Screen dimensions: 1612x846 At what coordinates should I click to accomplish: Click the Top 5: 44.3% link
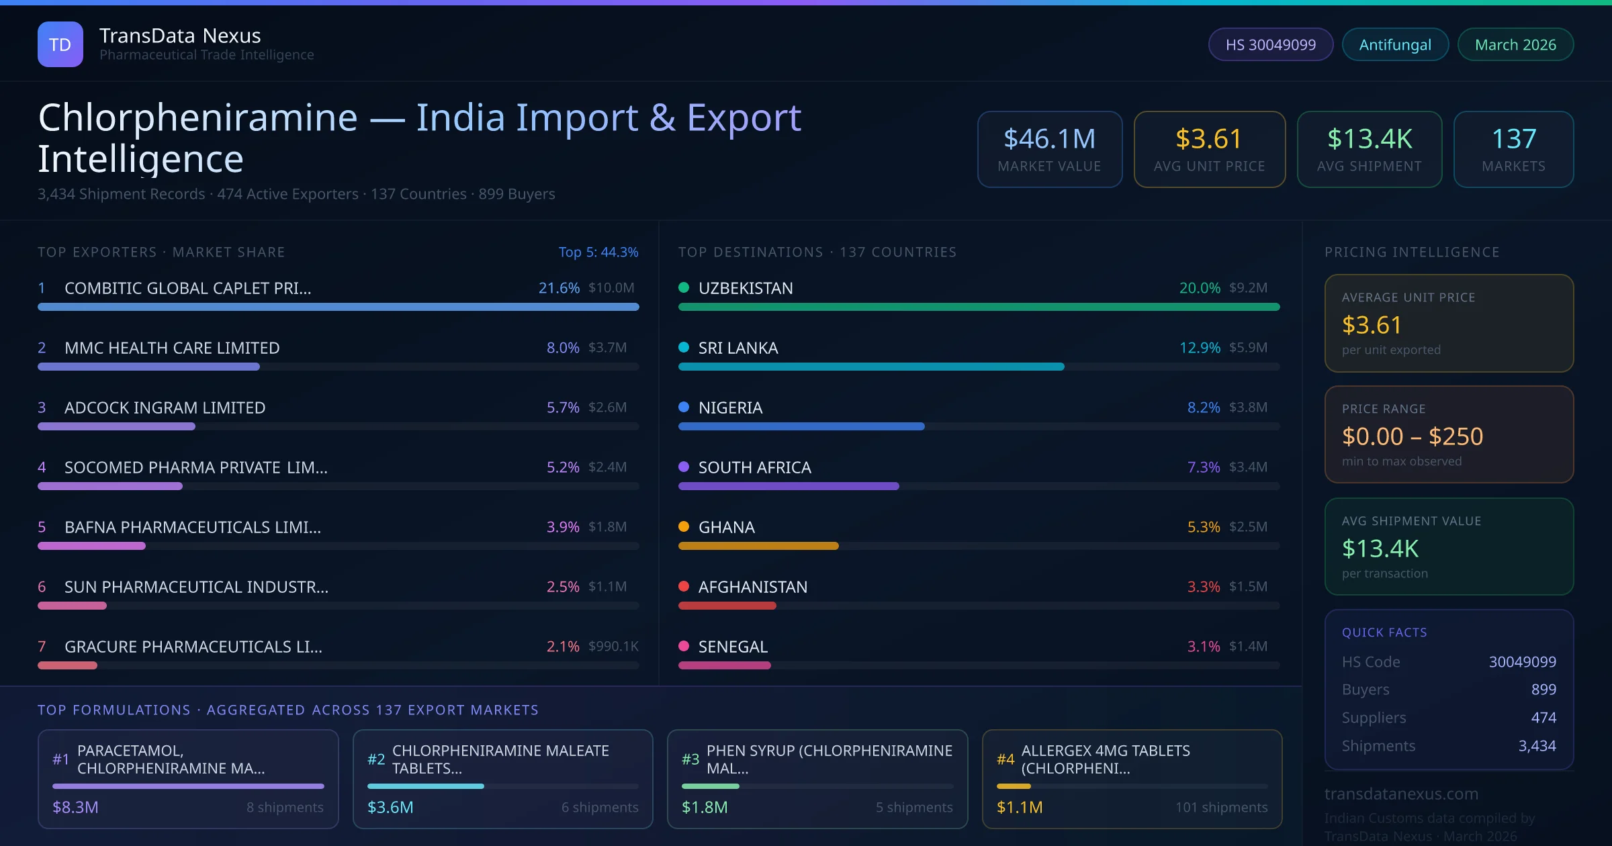[598, 252]
